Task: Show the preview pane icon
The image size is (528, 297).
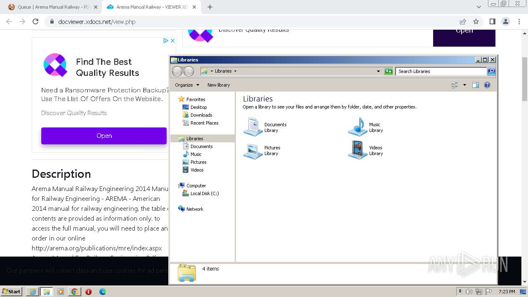Action: point(476,85)
